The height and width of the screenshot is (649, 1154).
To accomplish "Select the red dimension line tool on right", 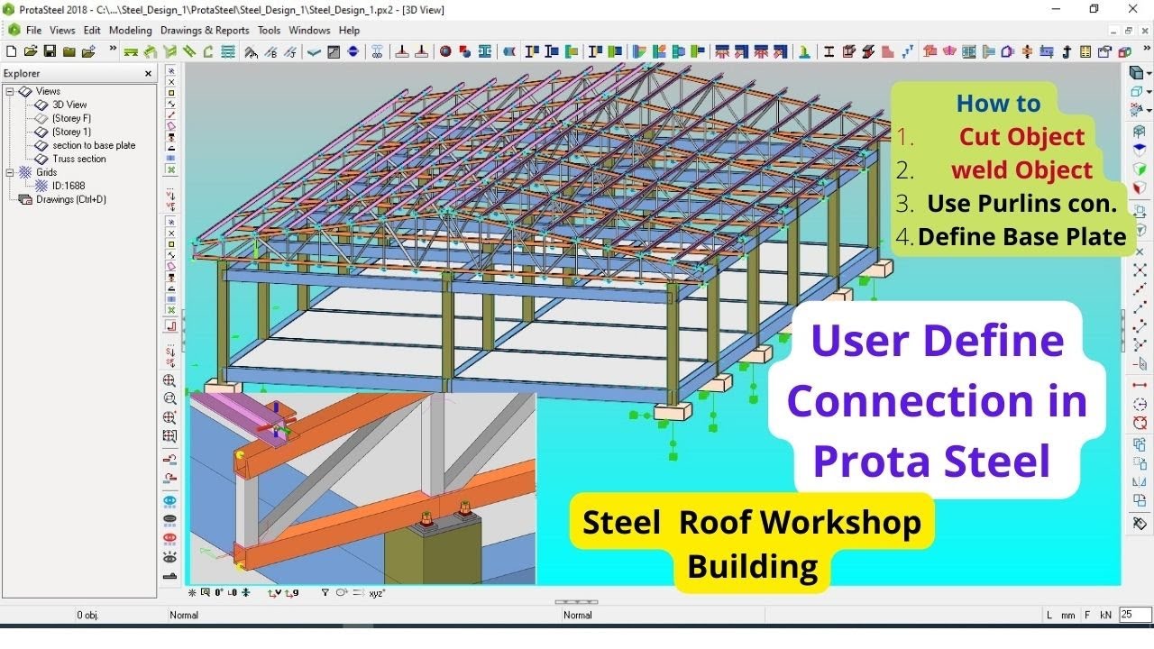I will pyautogui.click(x=1140, y=385).
